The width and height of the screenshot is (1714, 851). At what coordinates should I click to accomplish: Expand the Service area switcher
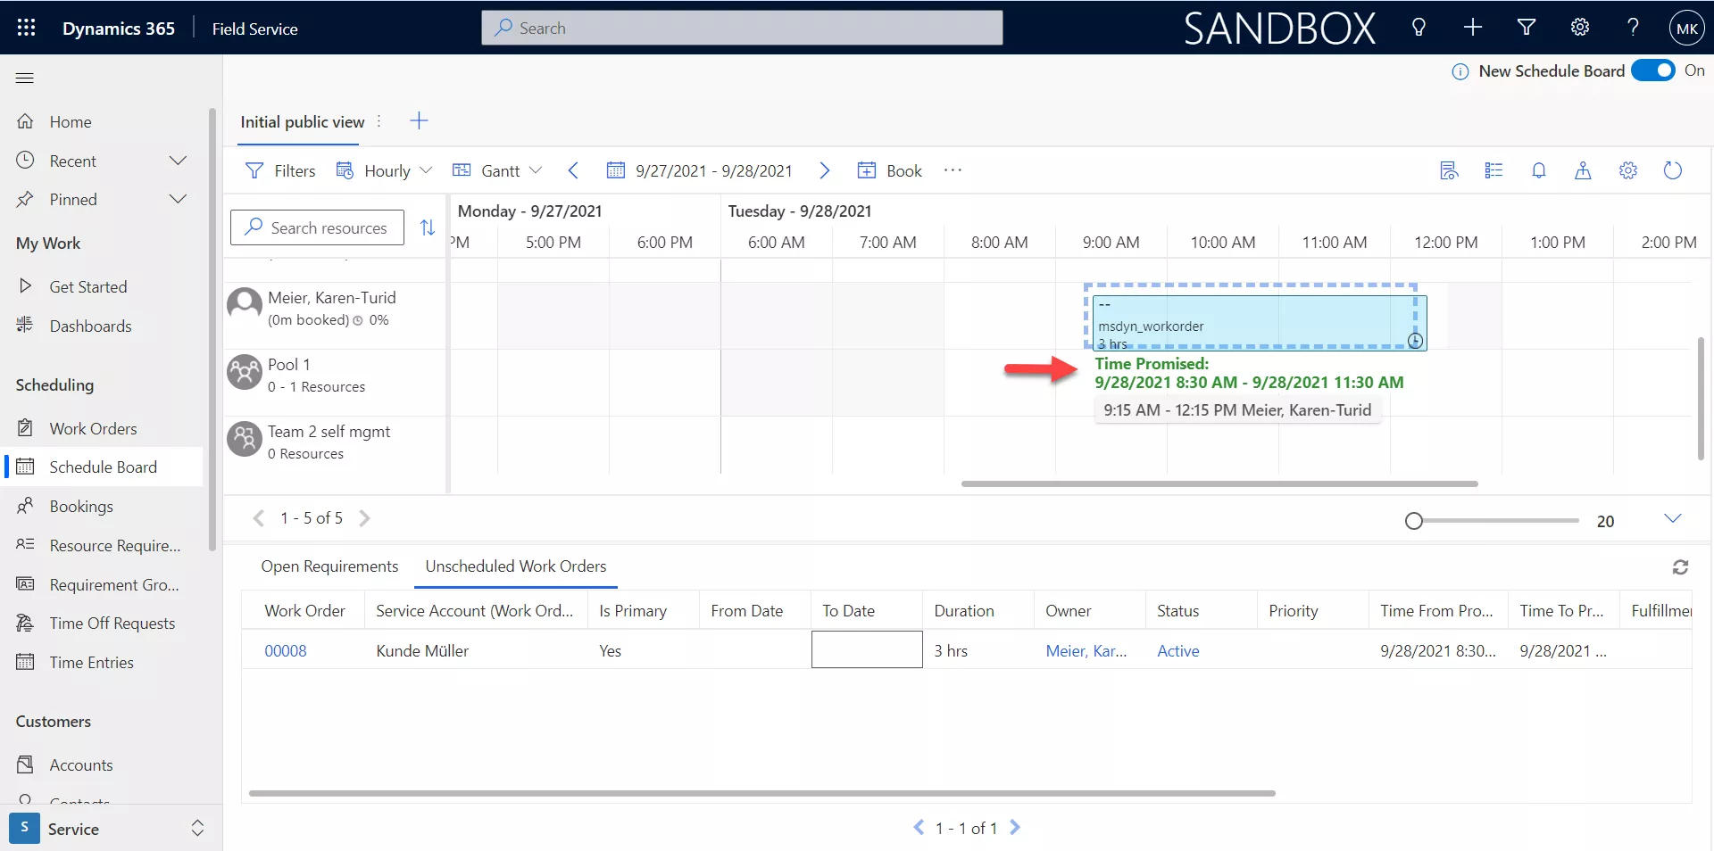click(197, 829)
